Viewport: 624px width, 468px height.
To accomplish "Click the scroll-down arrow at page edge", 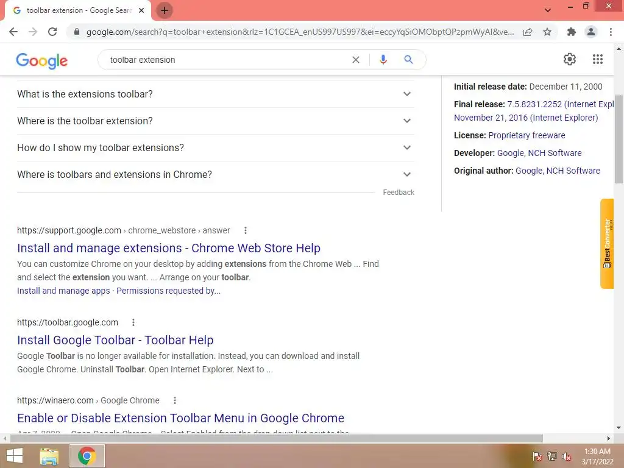I will (x=619, y=428).
